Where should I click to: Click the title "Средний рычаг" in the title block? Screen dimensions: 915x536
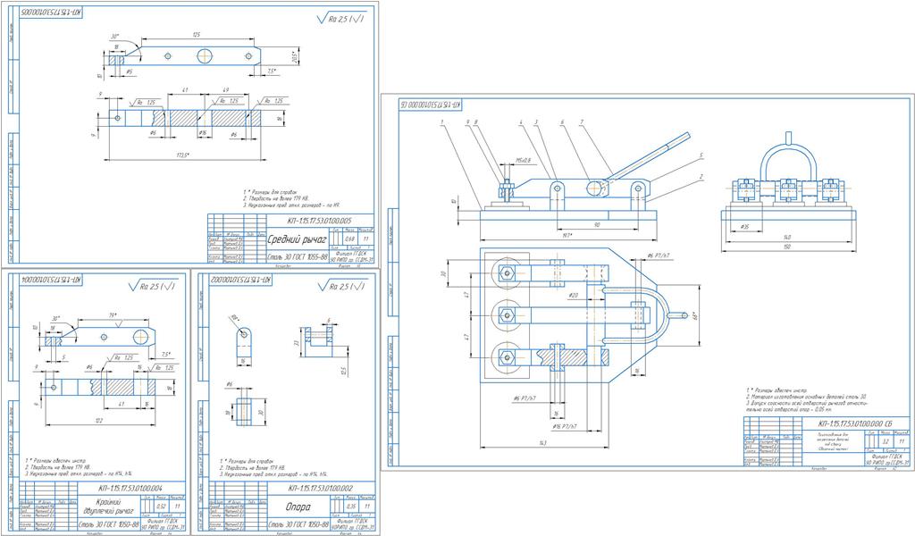pyautogui.click(x=297, y=239)
